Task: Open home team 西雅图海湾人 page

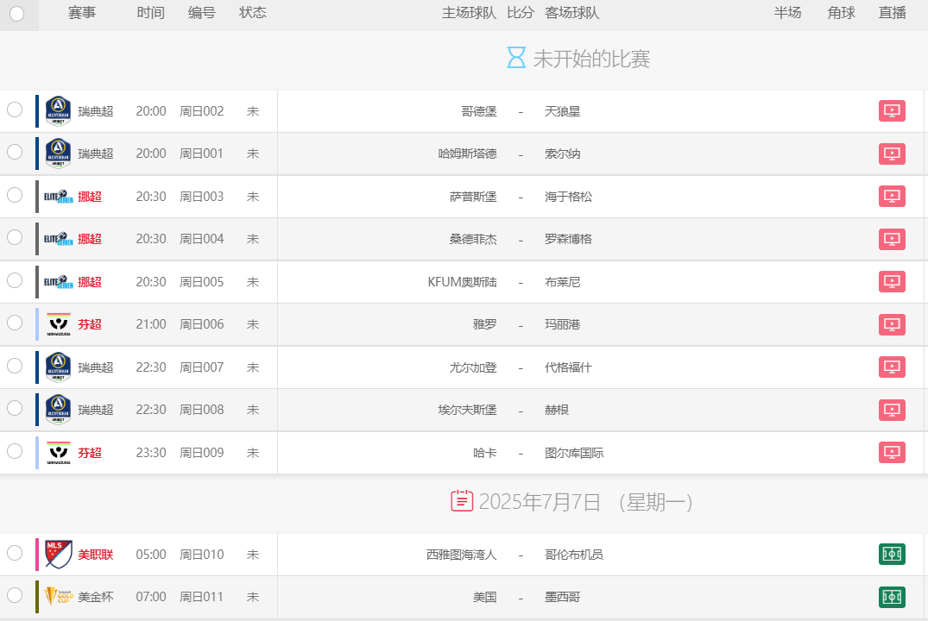Action: [461, 555]
